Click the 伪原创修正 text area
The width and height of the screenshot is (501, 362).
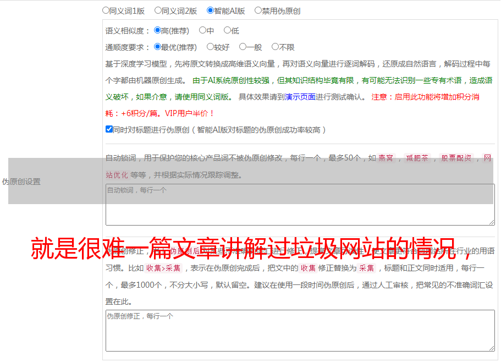tap(300, 330)
